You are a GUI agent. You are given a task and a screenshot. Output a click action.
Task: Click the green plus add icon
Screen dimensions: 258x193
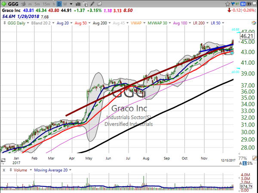point(4,4)
